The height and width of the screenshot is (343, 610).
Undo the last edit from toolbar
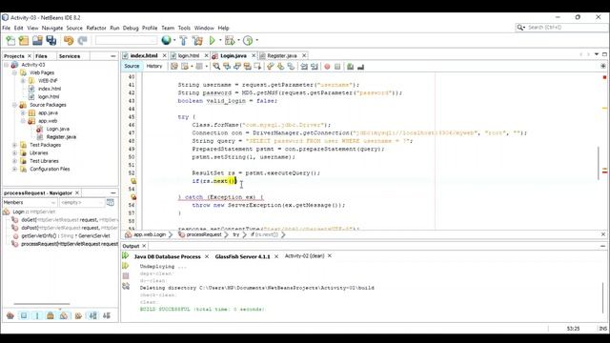69,40
